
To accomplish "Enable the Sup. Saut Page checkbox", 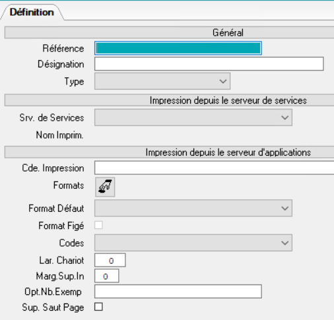I will click(98, 307).
